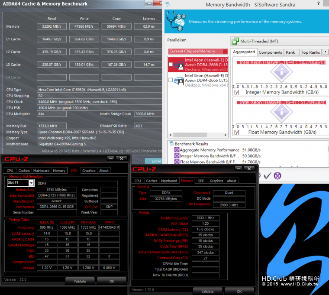This screenshot has height=295, width=329.
Task: Click the L1 Cache Read 1648.7 GB/s field
Action: (x=52, y=39)
